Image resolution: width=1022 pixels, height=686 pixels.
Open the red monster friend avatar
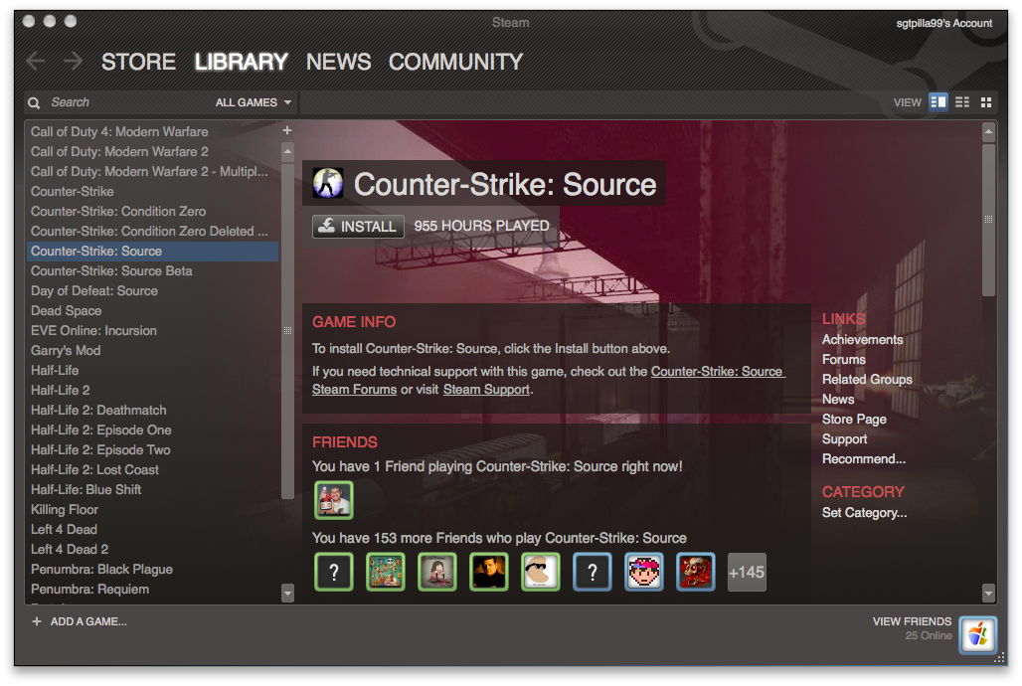696,572
